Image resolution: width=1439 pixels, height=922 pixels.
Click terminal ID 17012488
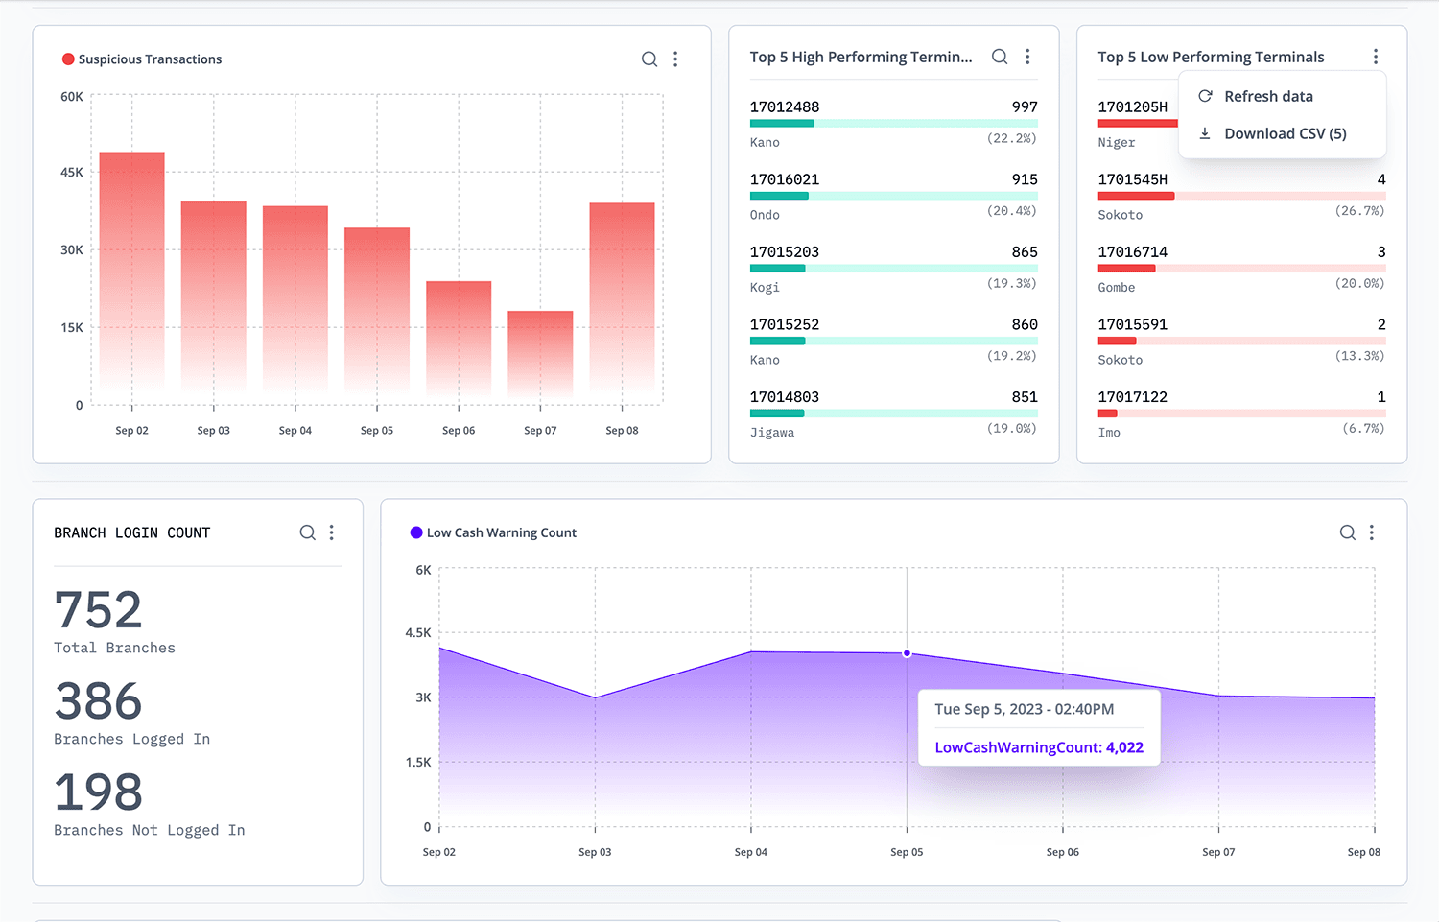click(x=785, y=106)
